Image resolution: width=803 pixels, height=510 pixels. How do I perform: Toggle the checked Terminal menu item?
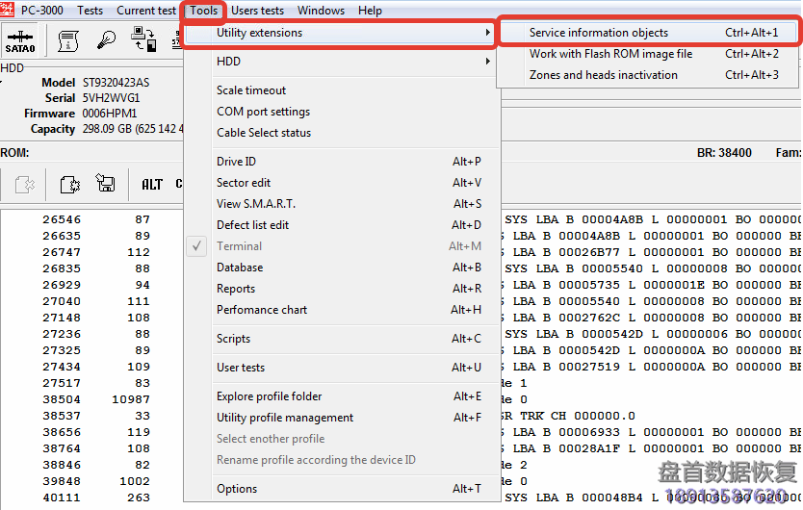(x=239, y=246)
